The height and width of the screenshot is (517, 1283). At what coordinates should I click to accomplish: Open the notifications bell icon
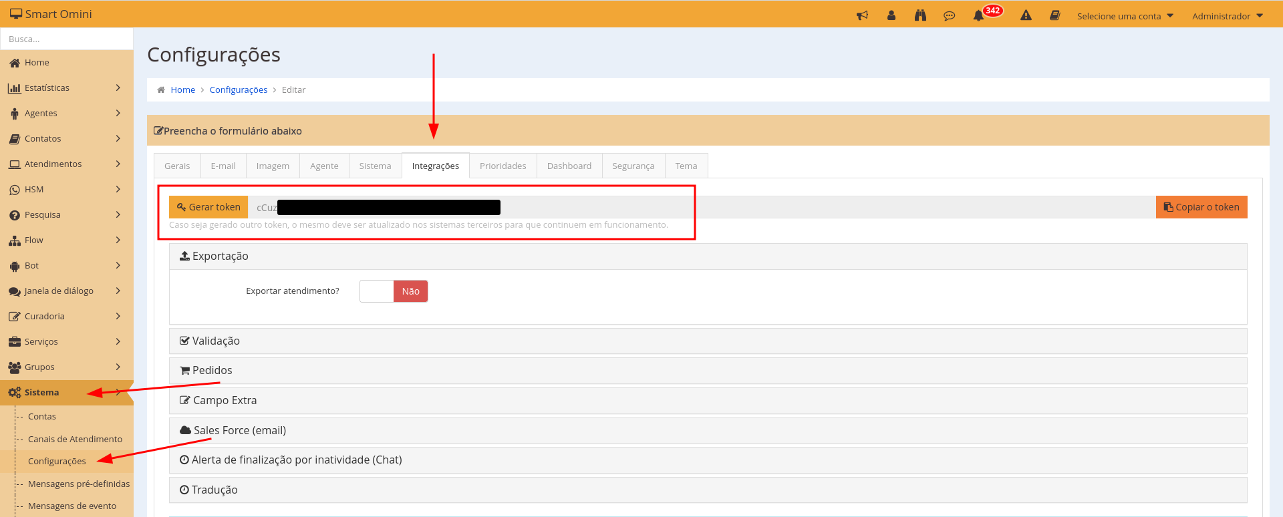tap(978, 15)
